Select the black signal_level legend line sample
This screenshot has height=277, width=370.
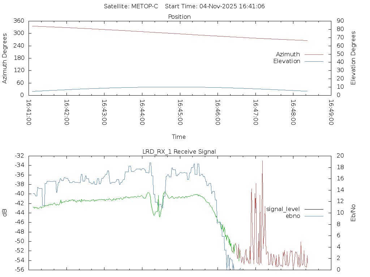click(314, 209)
